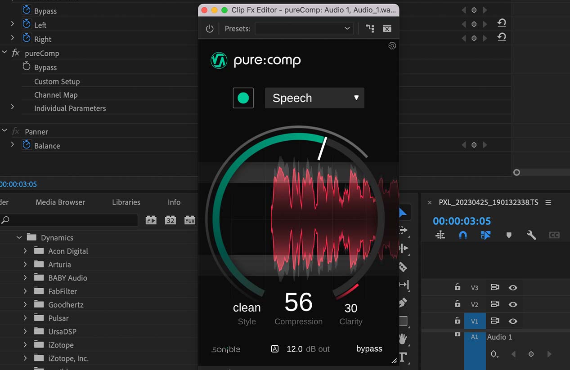The width and height of the screenshot is (570, 370).
Task: Expand the Balance parameter
Action: click(13, 144)
